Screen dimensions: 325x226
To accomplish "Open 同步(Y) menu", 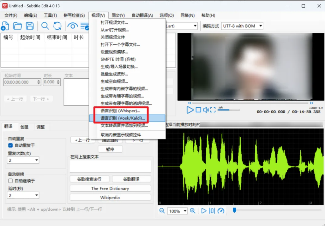I will 118,15.
